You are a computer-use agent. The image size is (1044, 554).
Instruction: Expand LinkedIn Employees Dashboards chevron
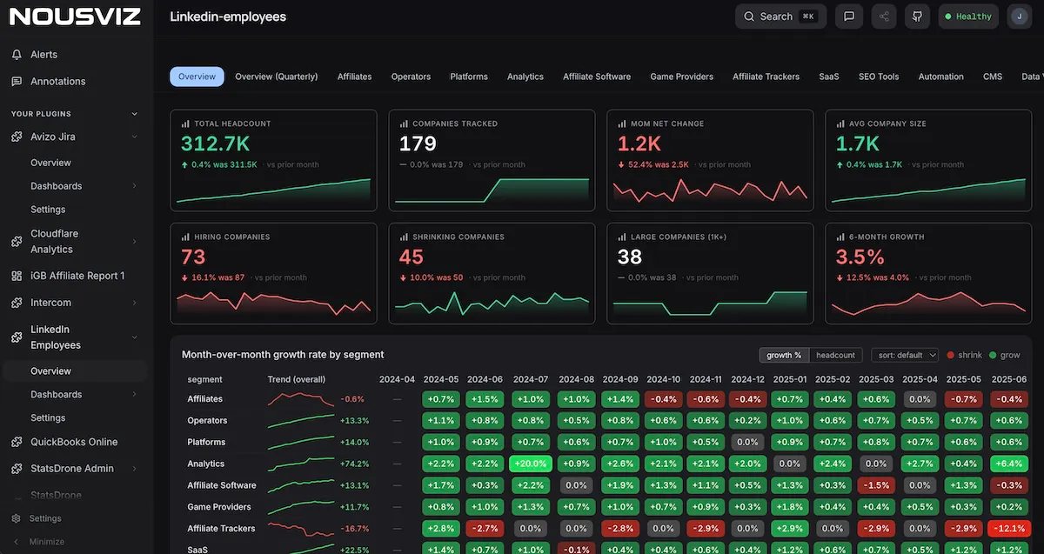tap(134, 395)
